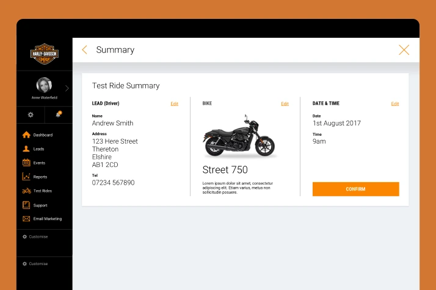Open the notifications bell icon
The width and height of the screenshot is (436, 290).
59,115
